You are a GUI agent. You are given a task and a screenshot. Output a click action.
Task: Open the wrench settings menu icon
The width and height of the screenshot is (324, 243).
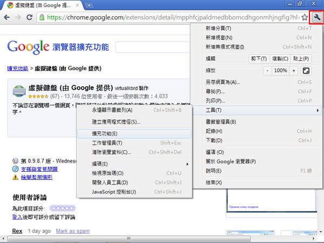click(316, 17)
